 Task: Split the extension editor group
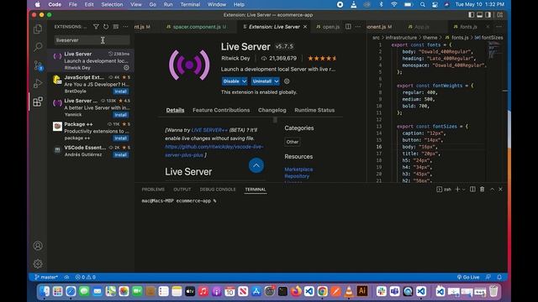348,26
